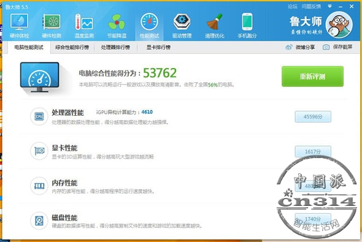Open the 清理优化 broom icon
The width and height of the screenshot is (362, 242).
pos(215,22)
